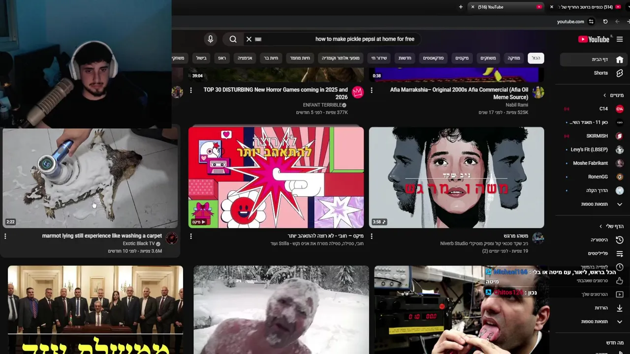Select the שידור חי filter chip
The width and height of the screenshot is (630, 354).
[x=379, y=58]
